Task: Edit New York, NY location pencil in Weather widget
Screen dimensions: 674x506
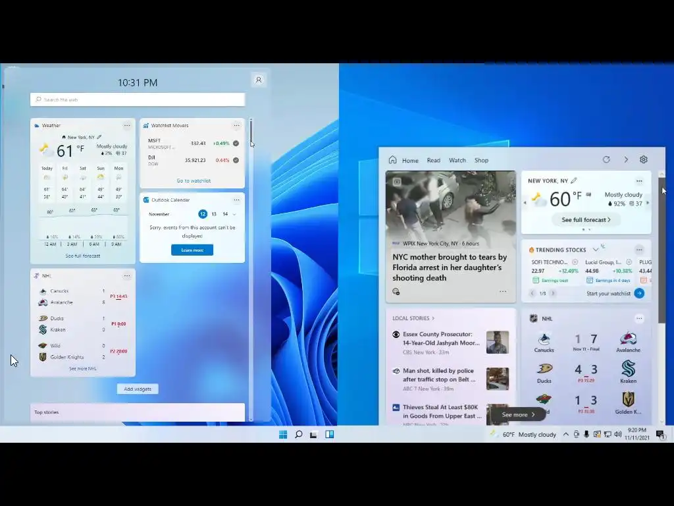Action: (x=99, y=137)
